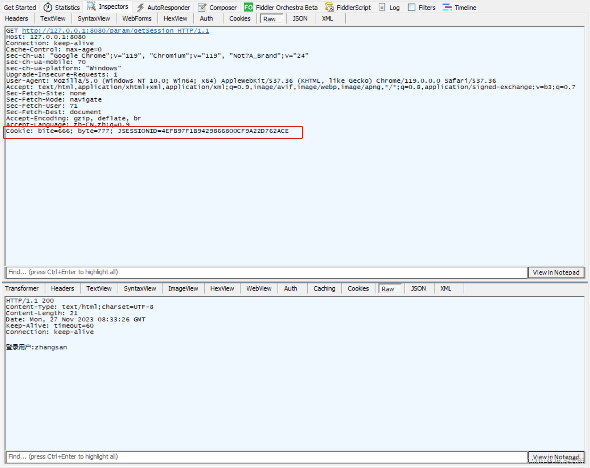Open the request Cookies tab

(240, 18)
